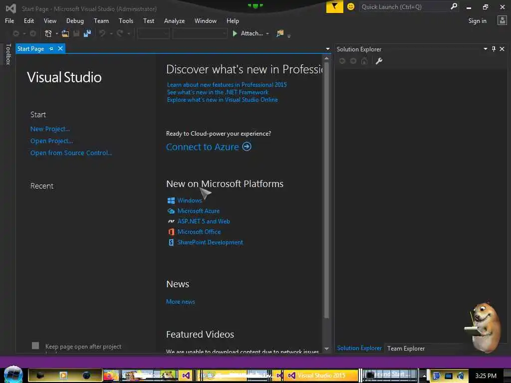Open the document tabs list dropdown arrow
This screenshot has height=383, width=511.
327,49
